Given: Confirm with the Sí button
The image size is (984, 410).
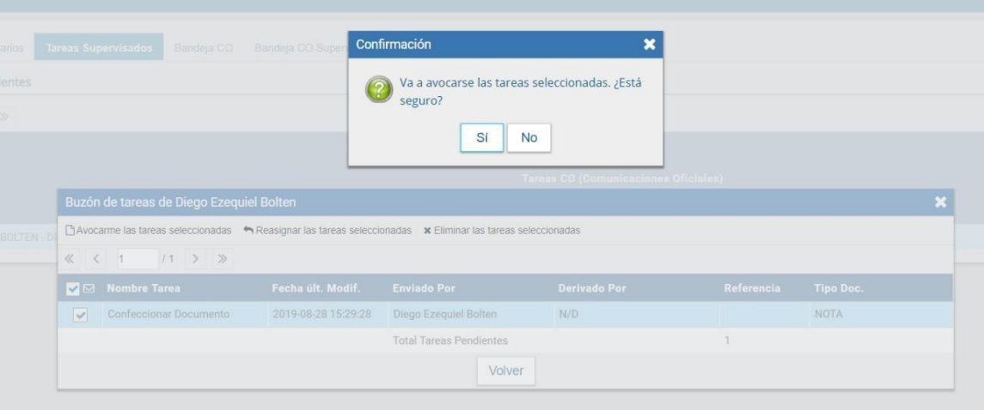Looking at the screenshot, I should [482, 137].
